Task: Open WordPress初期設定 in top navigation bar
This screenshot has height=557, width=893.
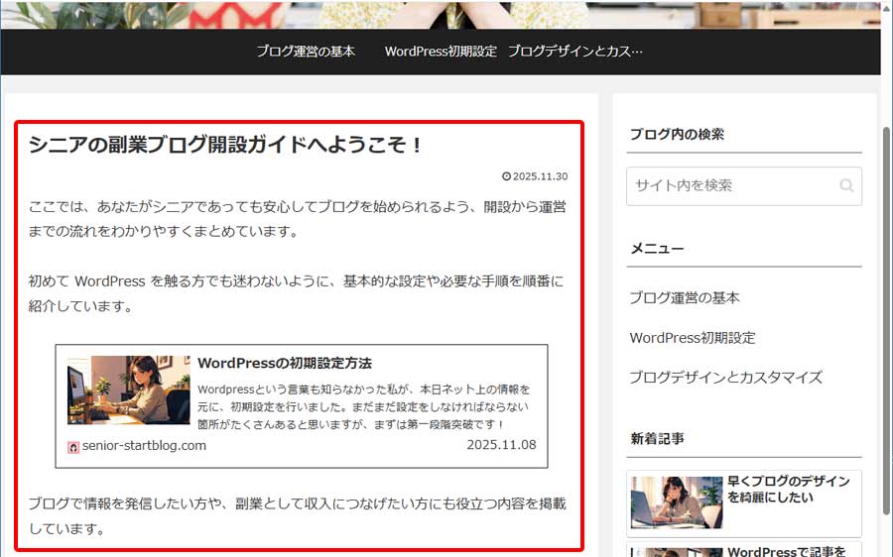Action: (441, 52)
